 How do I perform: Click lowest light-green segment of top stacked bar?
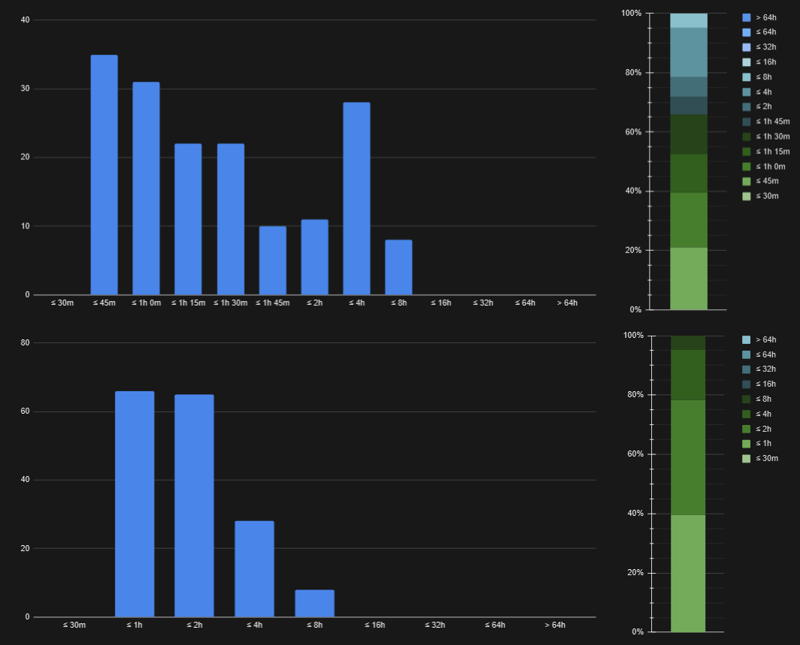click(x=688, y=279)
